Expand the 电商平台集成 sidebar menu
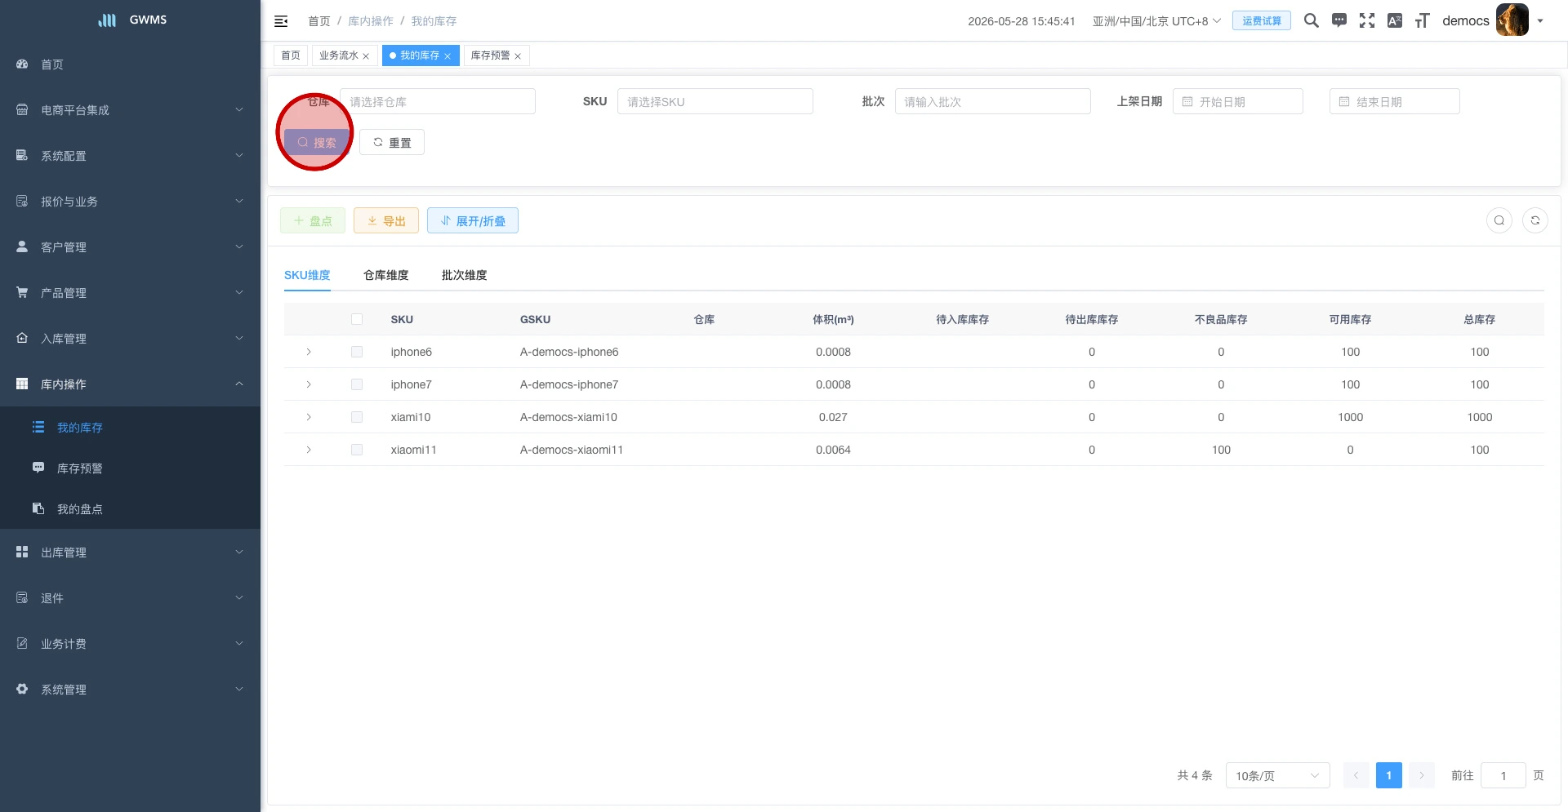 [x=131, y=109]
